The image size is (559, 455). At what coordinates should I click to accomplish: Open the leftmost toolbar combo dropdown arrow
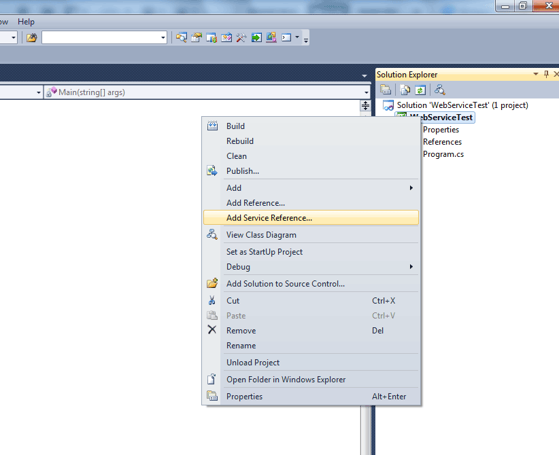coord(14,37)
